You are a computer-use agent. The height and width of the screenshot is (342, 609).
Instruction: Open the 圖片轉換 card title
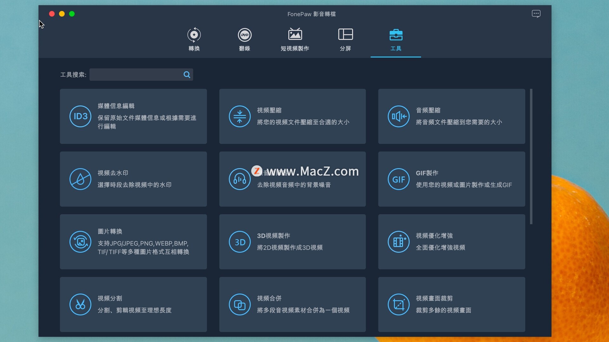(110, 231)
